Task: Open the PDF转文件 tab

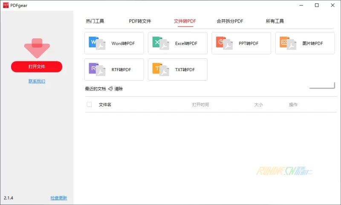Action: tap(140, 21)
